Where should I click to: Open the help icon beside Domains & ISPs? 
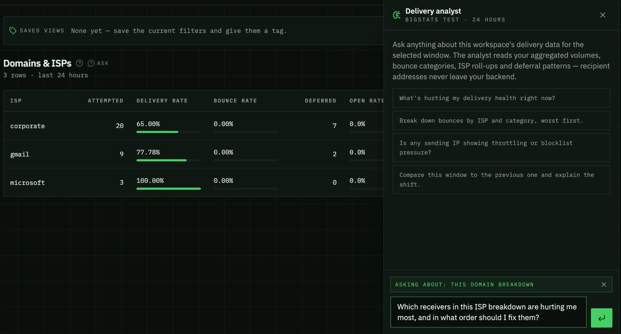pyautogui.click(x=79, y=63)
